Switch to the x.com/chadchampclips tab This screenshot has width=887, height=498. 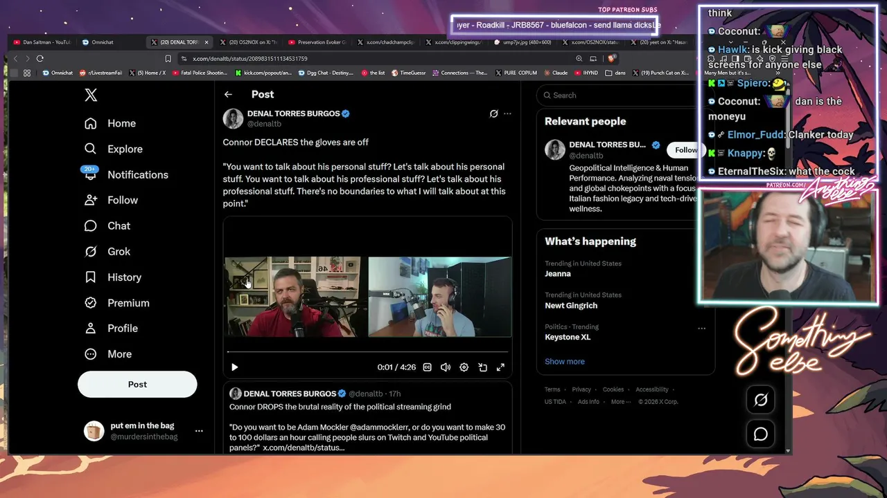[387, 42]
